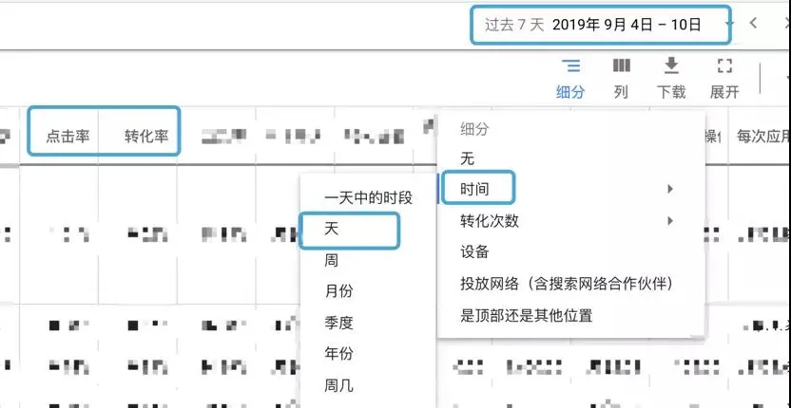Select 季度 in time submenu
Screen dimensions: 791x408
click(x=338, y=323)
